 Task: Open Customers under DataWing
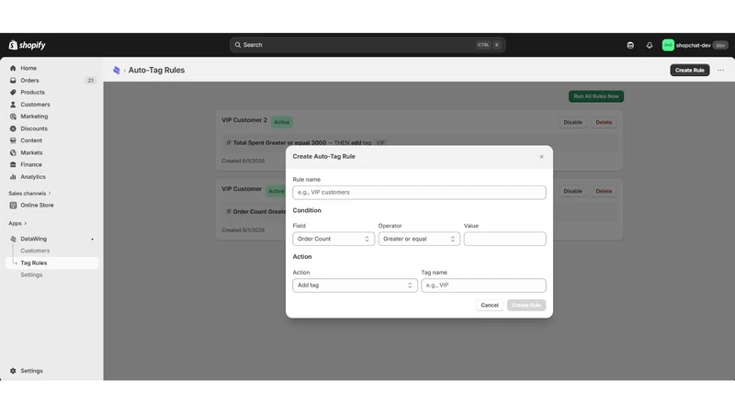click(35, 251)
